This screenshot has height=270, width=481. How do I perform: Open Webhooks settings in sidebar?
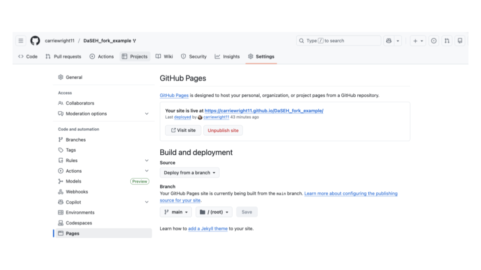(104, 191)
